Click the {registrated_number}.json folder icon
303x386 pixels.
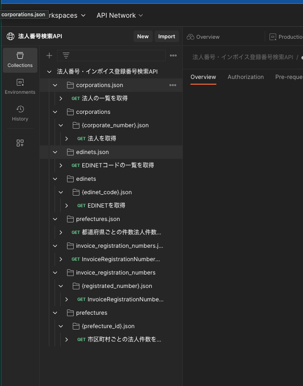76,286
